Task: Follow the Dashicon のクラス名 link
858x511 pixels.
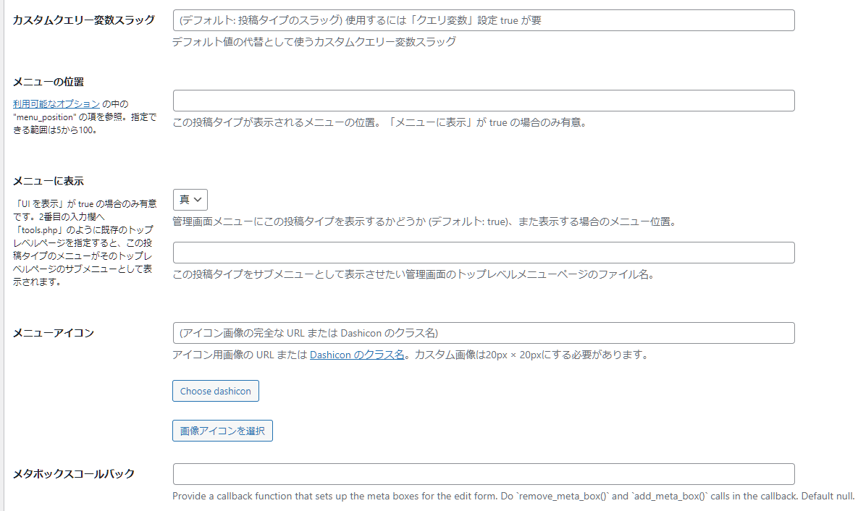Action: 357,355
